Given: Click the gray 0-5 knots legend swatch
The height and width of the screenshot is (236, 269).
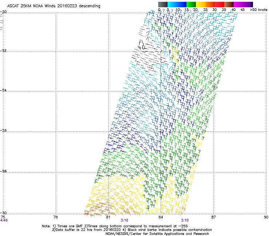Looking at the screenshot, I should coord(163,4).
